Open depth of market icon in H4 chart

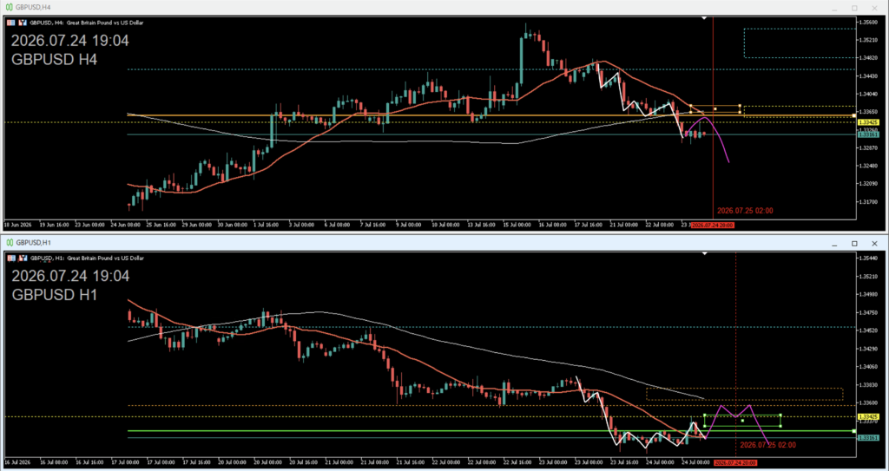[x=23, y=23]
